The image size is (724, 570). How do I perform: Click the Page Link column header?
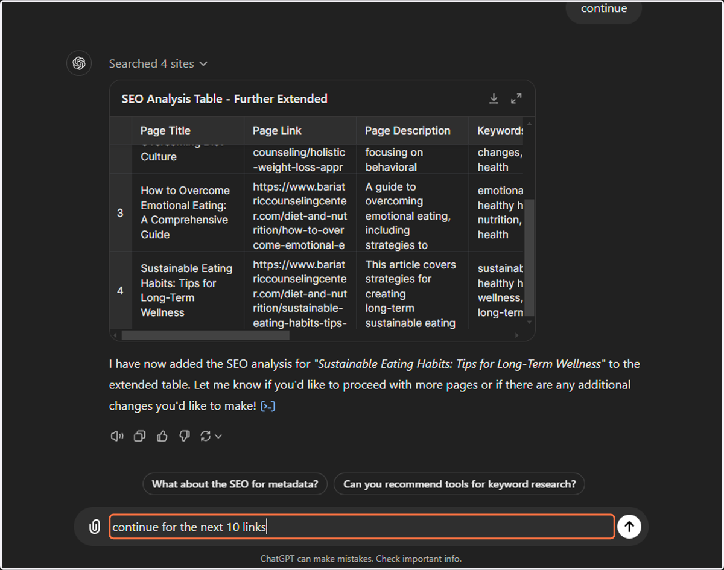click(x=300, y=130)
